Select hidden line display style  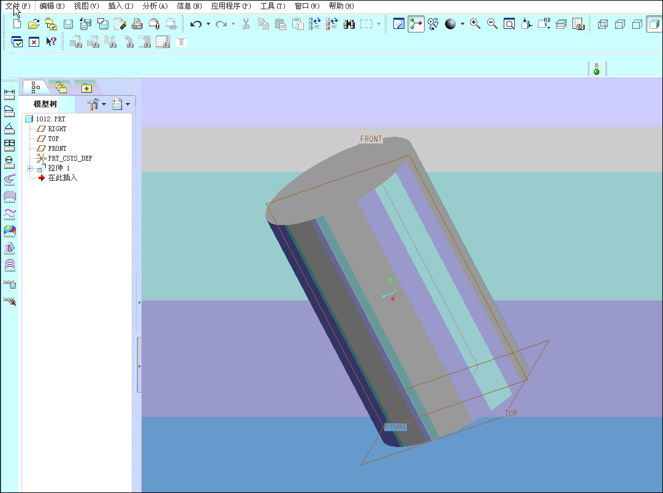click(x=620, y=24)
